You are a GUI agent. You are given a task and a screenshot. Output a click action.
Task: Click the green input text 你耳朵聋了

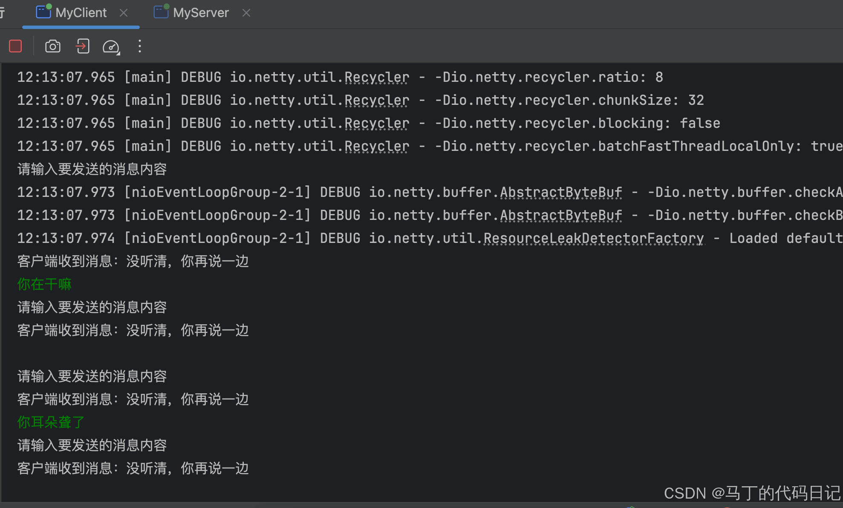click(51, 422)
